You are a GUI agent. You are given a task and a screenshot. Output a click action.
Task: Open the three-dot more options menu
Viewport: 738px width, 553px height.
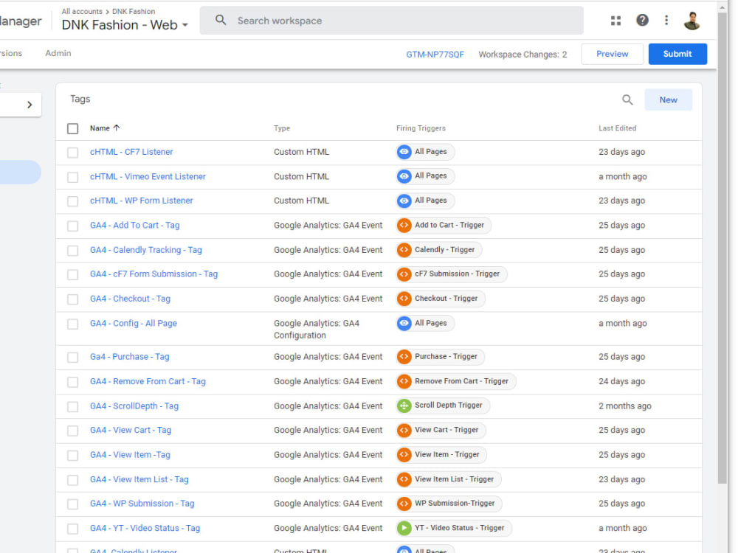666,20
